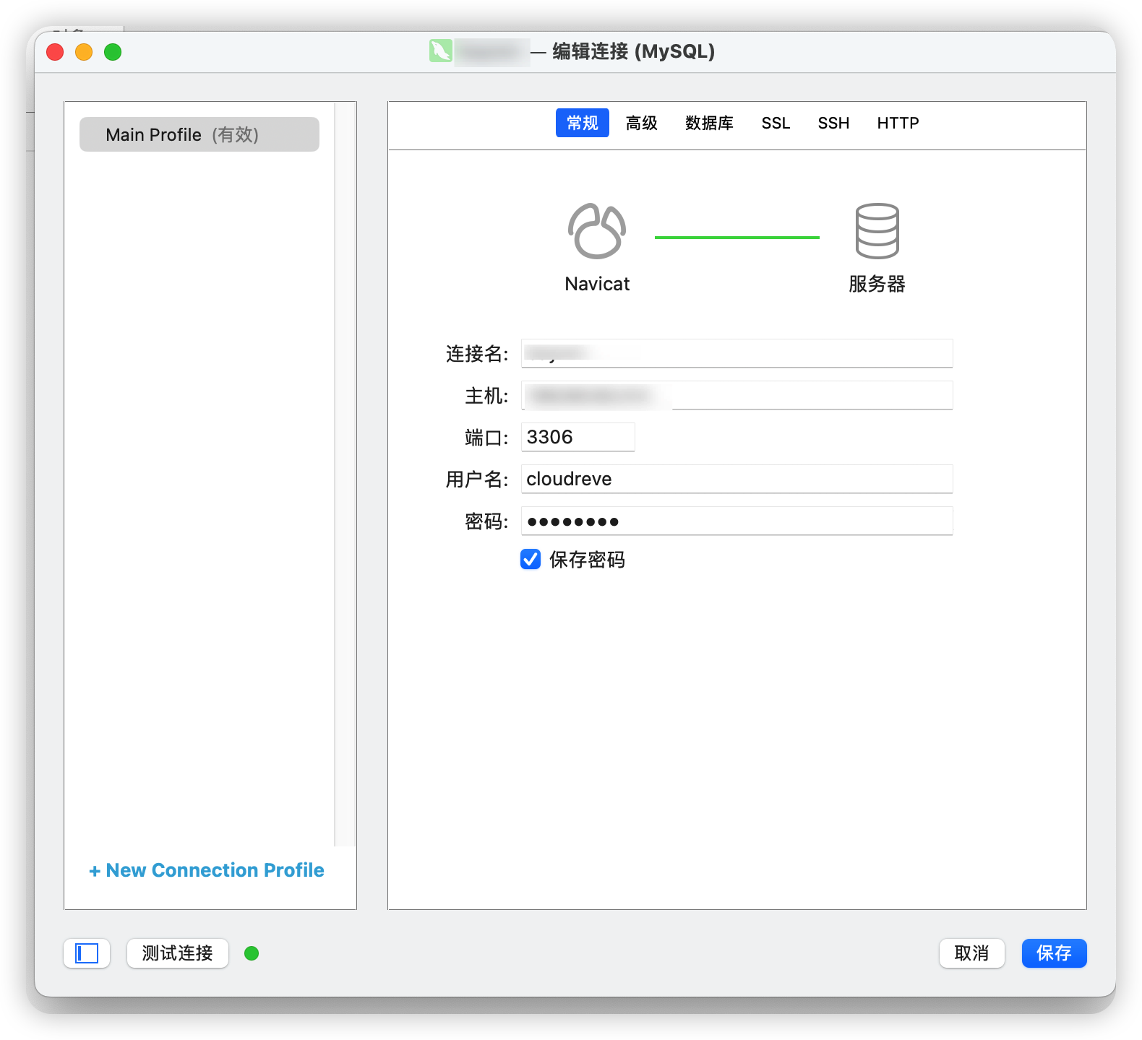Toggle the sidebar panel icon button
This screenshot has height=1040, width=1142.
[x=87, y=953]
